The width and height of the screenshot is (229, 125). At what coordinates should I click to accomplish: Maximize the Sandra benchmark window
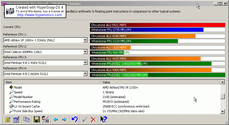(x=220, y=4)
